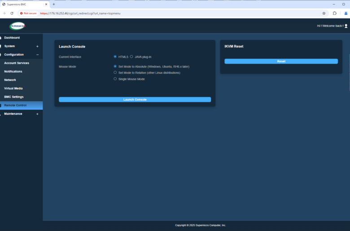Choose Set Mode to Relative
The image size is (350, 231).
pyautogui.click(x=115, y=73)
